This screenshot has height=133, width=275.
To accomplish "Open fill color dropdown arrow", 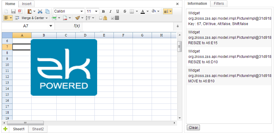I will pyautogui.click(x=159, y=11).
